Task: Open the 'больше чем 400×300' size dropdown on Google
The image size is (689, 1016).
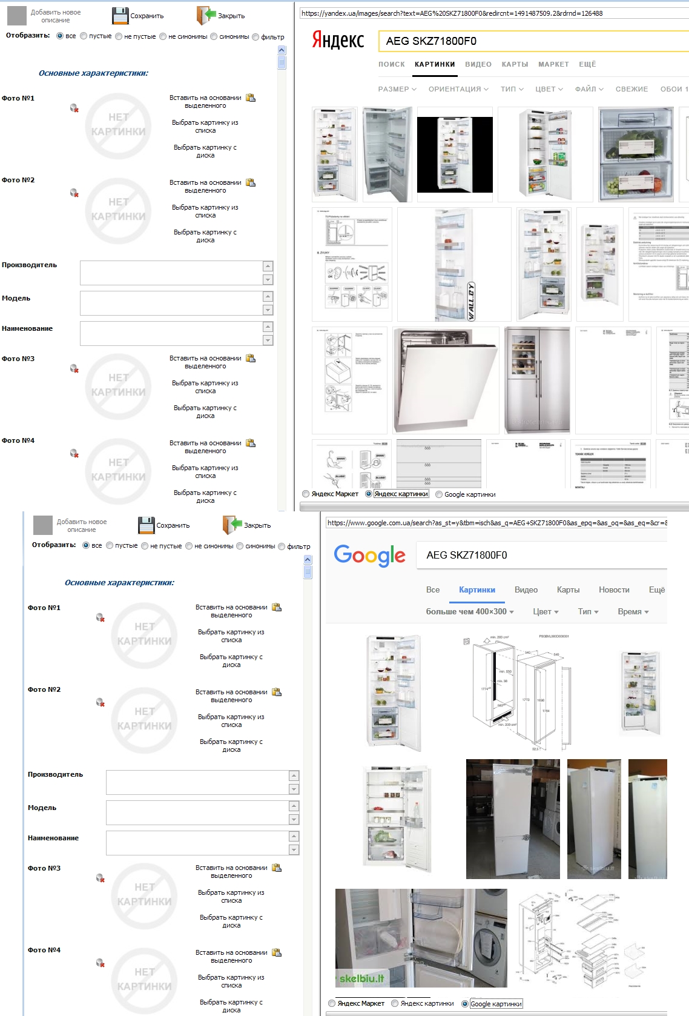Action: (x=470, y=612)
